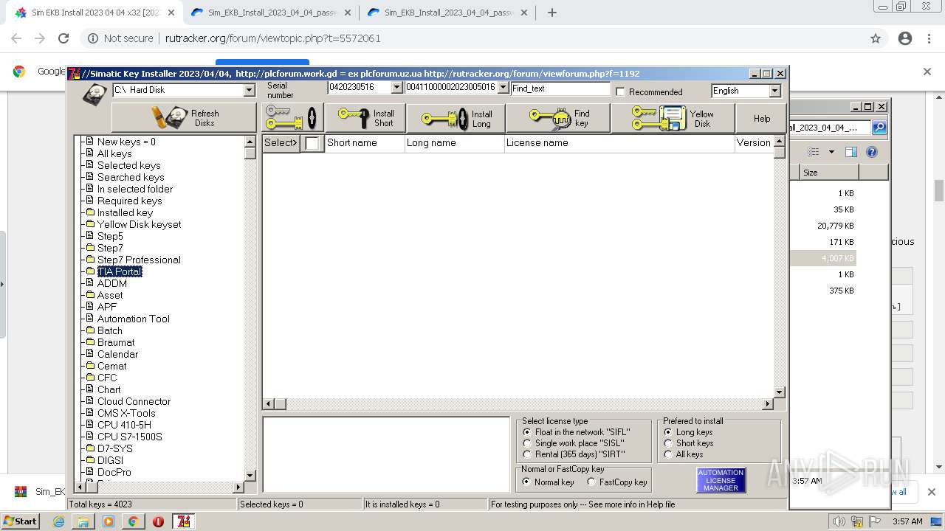Viewport: 945px width, 531px height.
Task: Open the 0420230516 serial number dropdown
Action: pyautogui.click(x=396, y=88)
